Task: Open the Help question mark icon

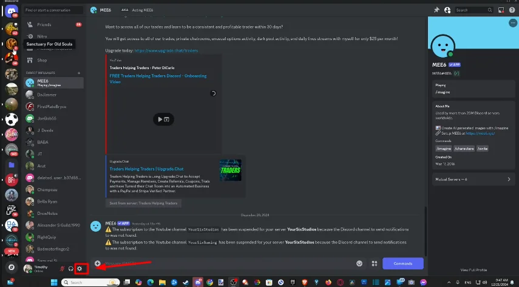Action: tap(512, 10)
